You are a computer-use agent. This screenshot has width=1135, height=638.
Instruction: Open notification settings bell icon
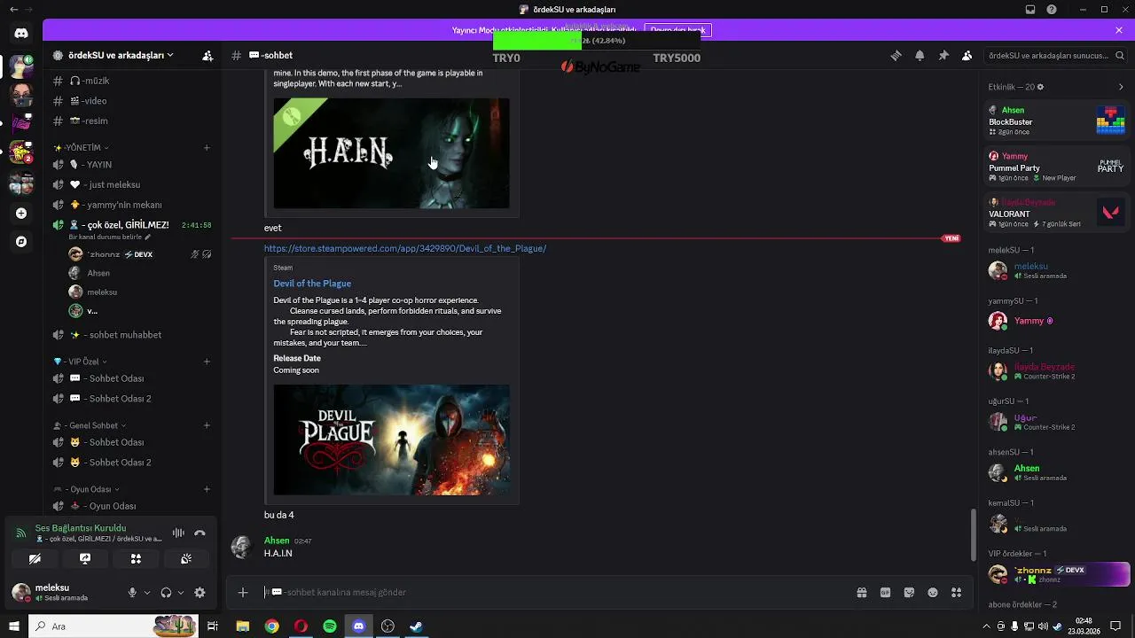tap(920, 55)
